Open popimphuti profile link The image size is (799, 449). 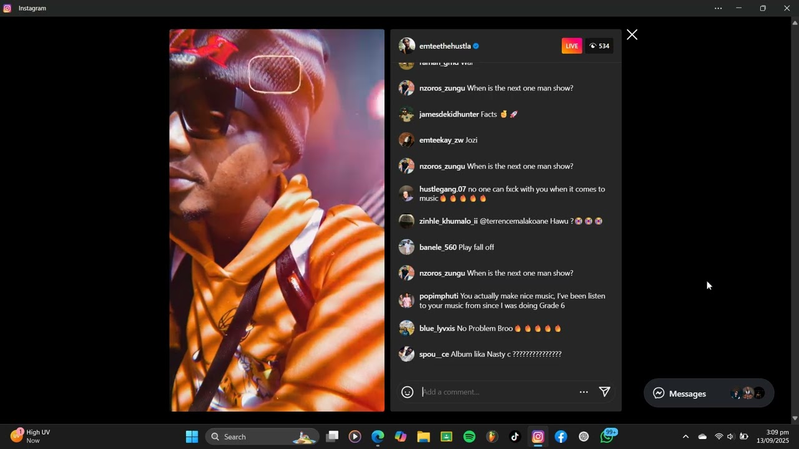click(x=439, y=296)
